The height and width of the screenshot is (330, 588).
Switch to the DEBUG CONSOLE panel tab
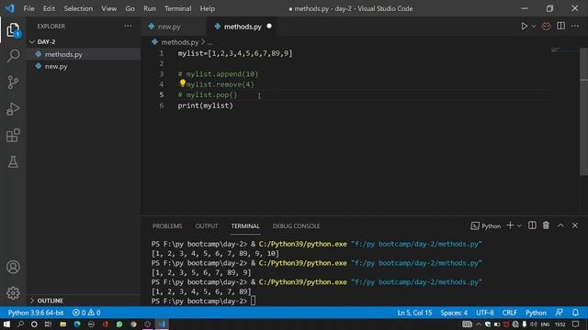click(296, 226)
